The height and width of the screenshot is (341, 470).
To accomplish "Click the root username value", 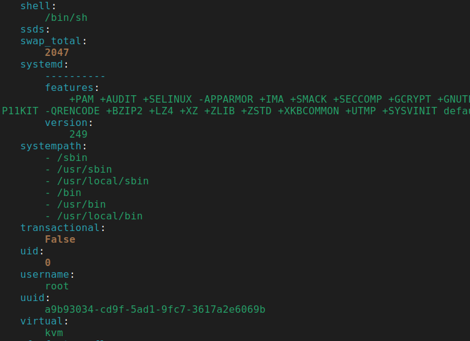I will 56,286.
